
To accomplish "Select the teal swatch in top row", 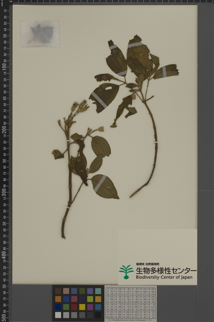I will (x=98, y=291).
